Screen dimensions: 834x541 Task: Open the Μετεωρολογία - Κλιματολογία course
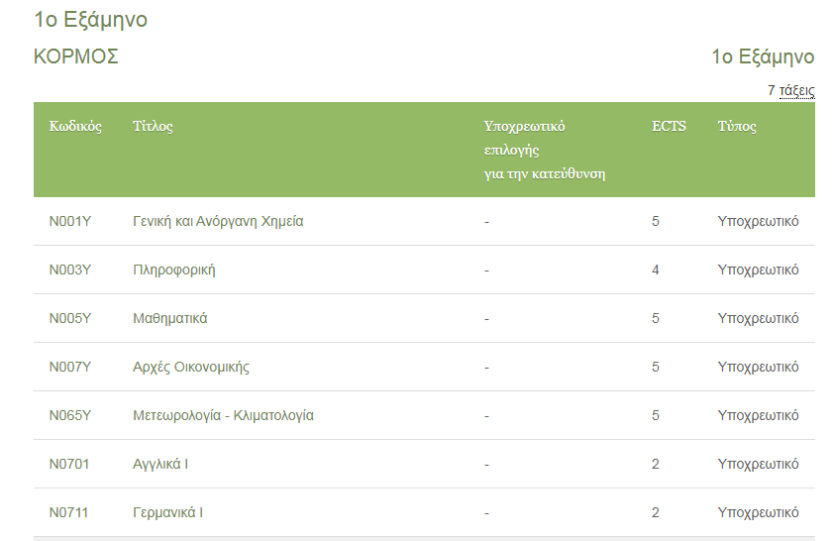coord(223,415)
